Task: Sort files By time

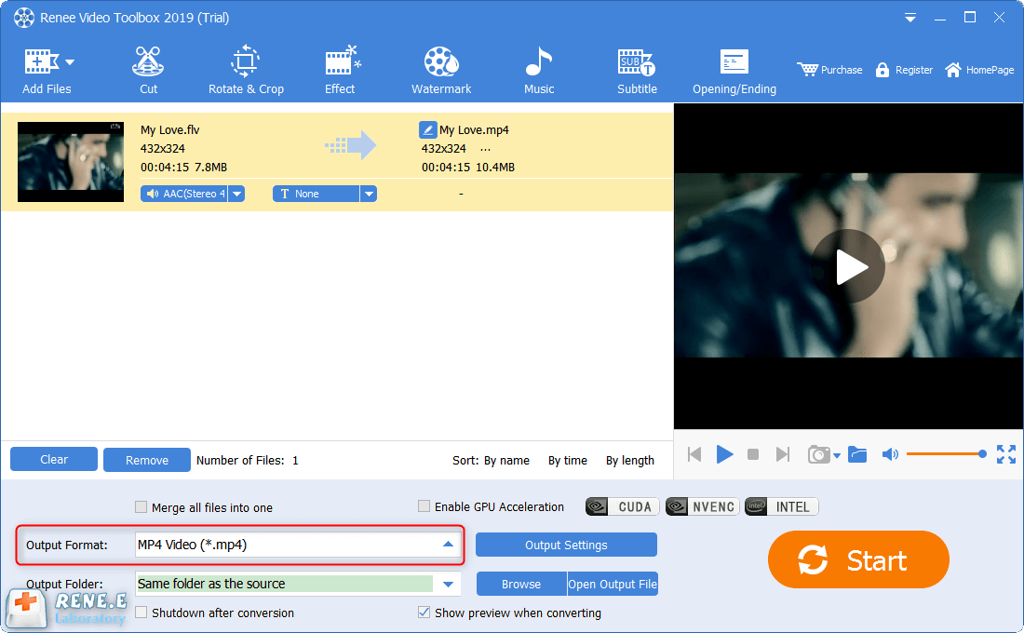Action: click(568, 461)
